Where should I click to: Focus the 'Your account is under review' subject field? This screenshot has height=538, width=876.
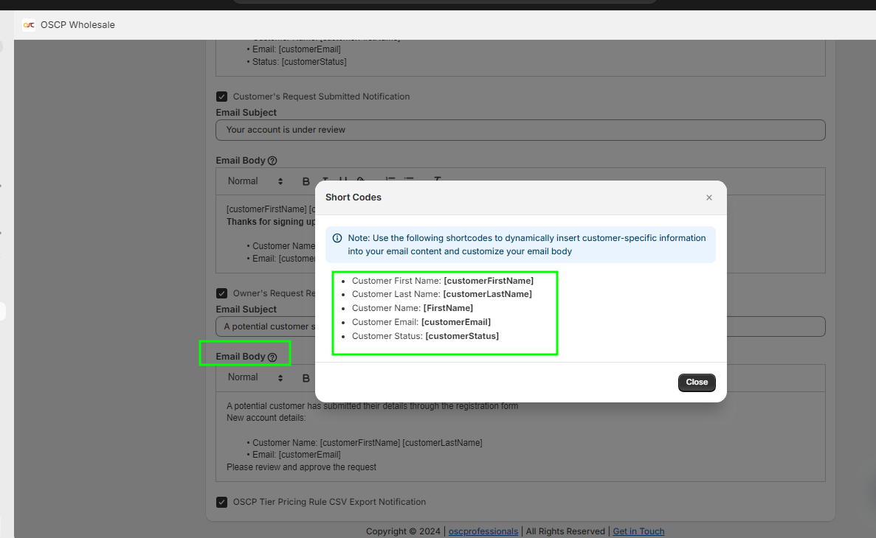pyautogui.click(x=520, y=130)
